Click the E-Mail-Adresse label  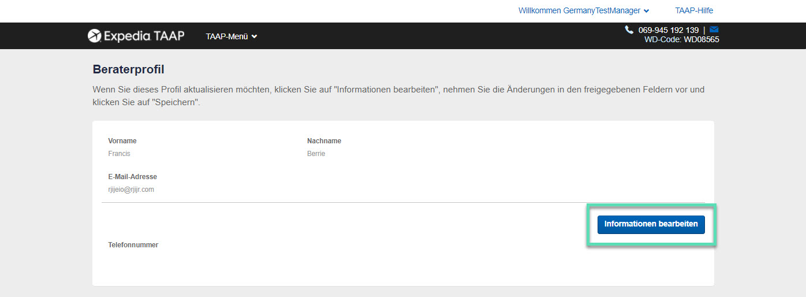tap(132, 177)
